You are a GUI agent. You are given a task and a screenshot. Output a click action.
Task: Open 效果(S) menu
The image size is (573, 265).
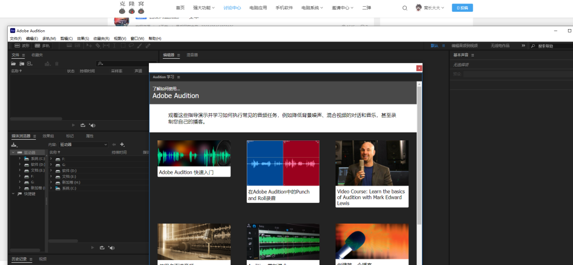coord(83,39)
